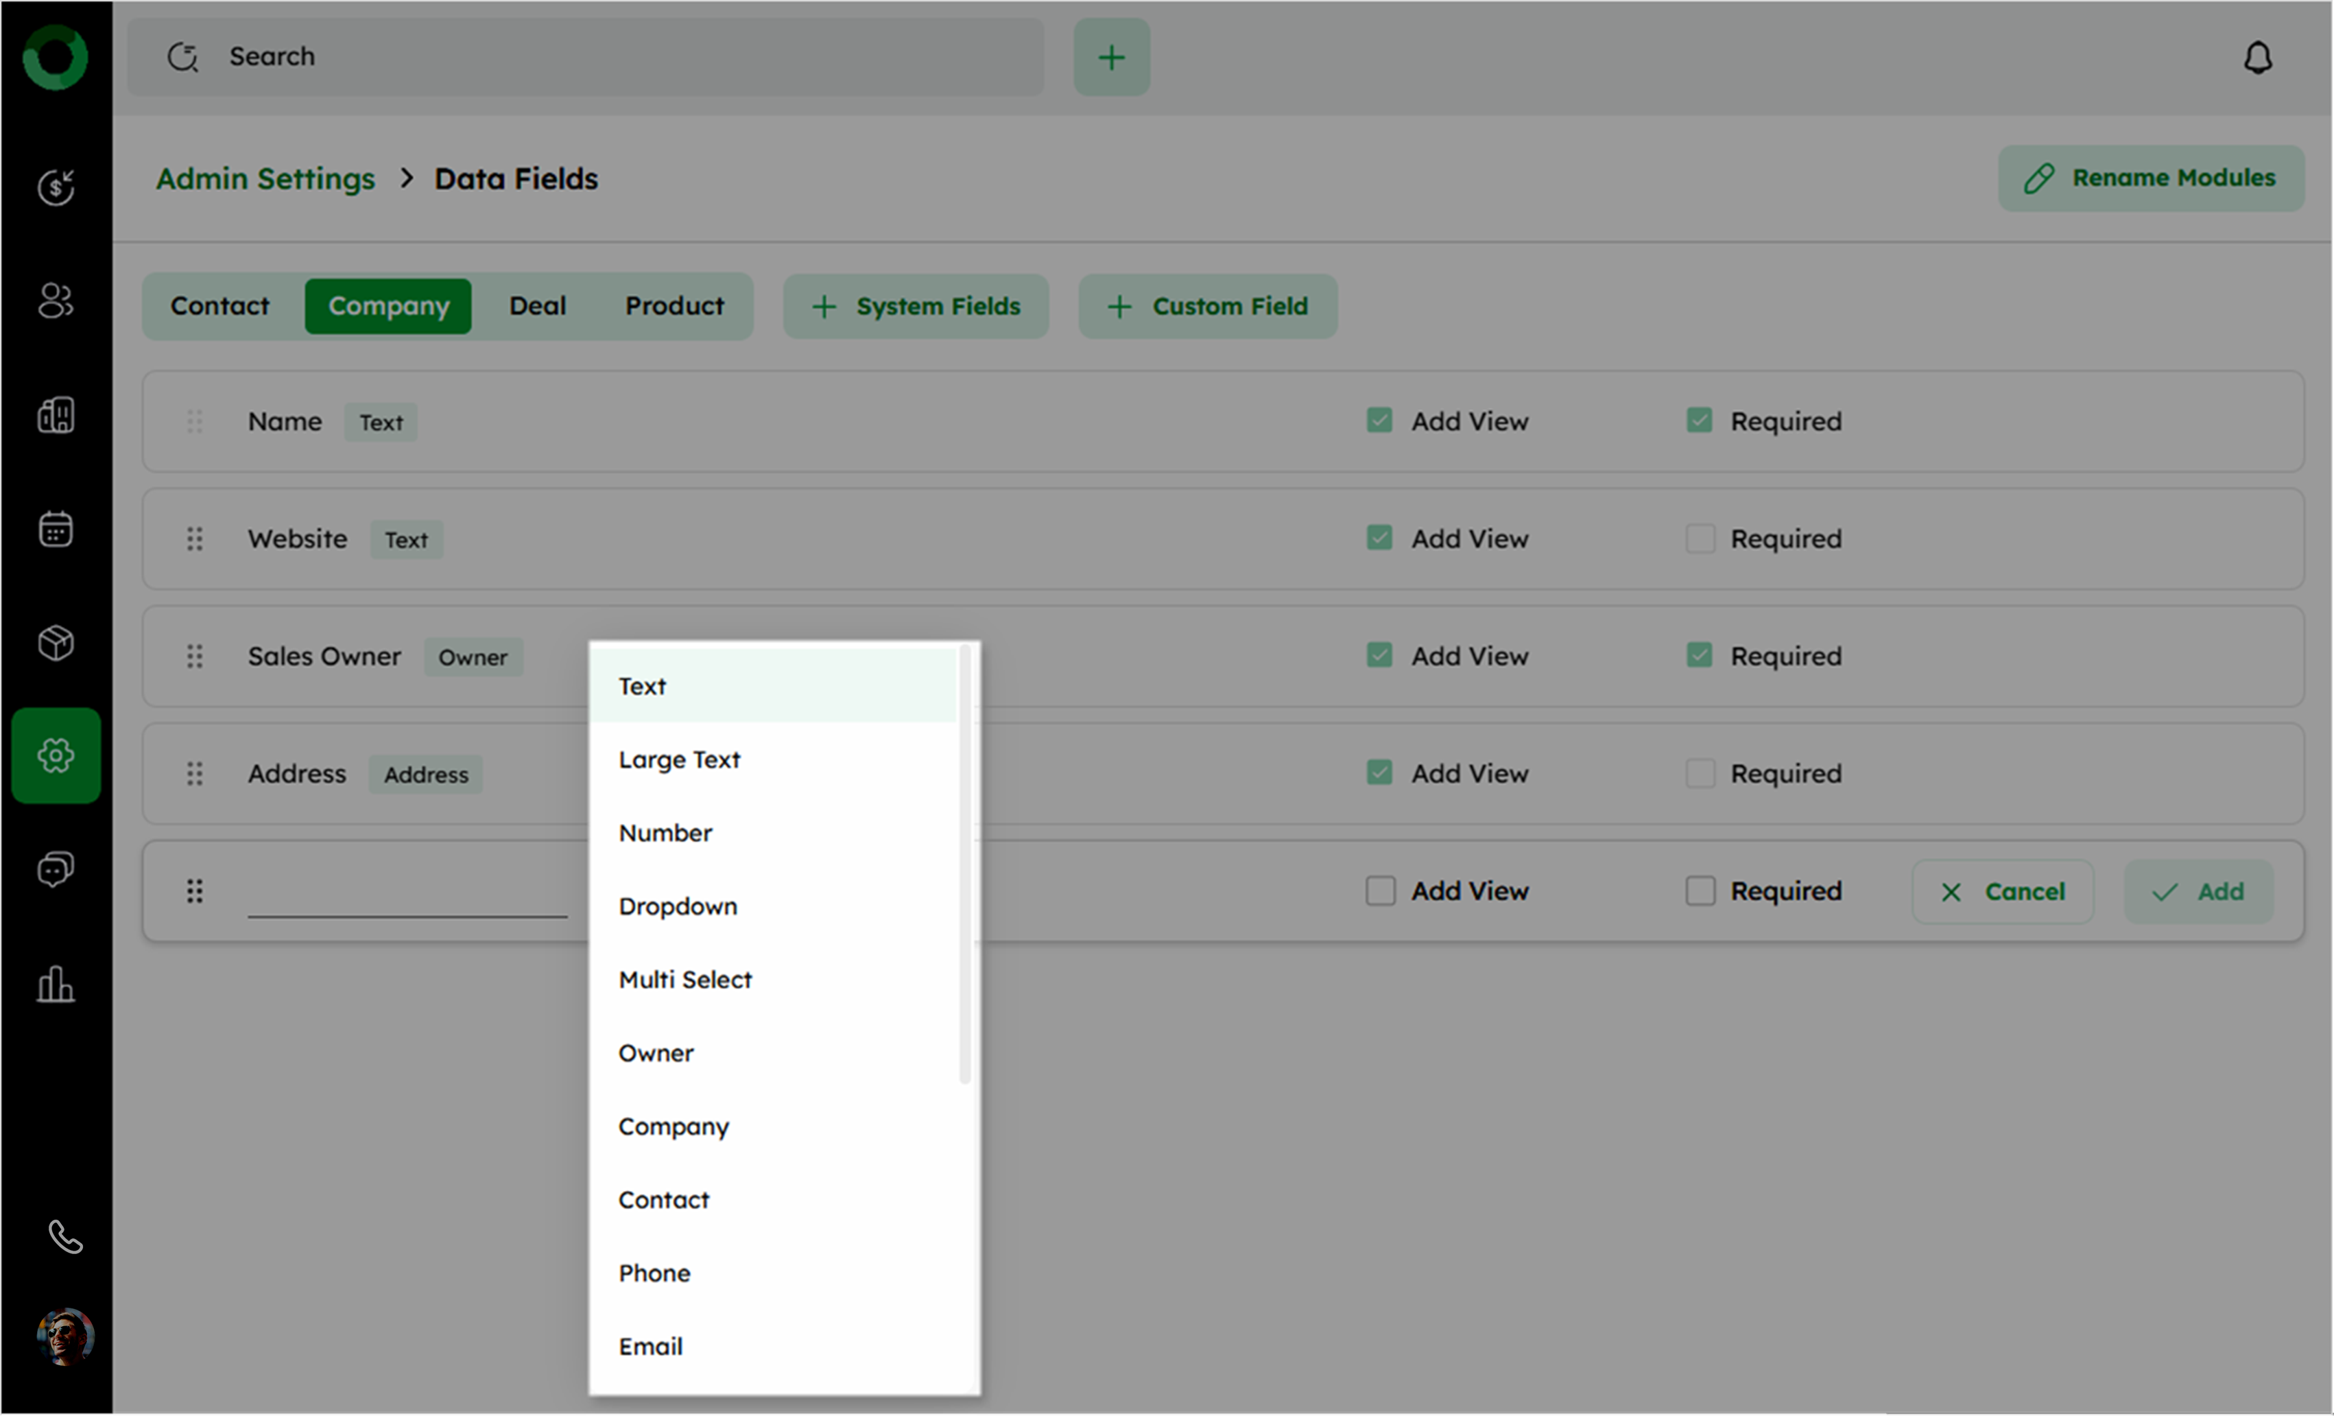Enable Required for the Address field
Image resolution: width=2334 pixels, height=1416 pixels.
(x=1700, y=773)
